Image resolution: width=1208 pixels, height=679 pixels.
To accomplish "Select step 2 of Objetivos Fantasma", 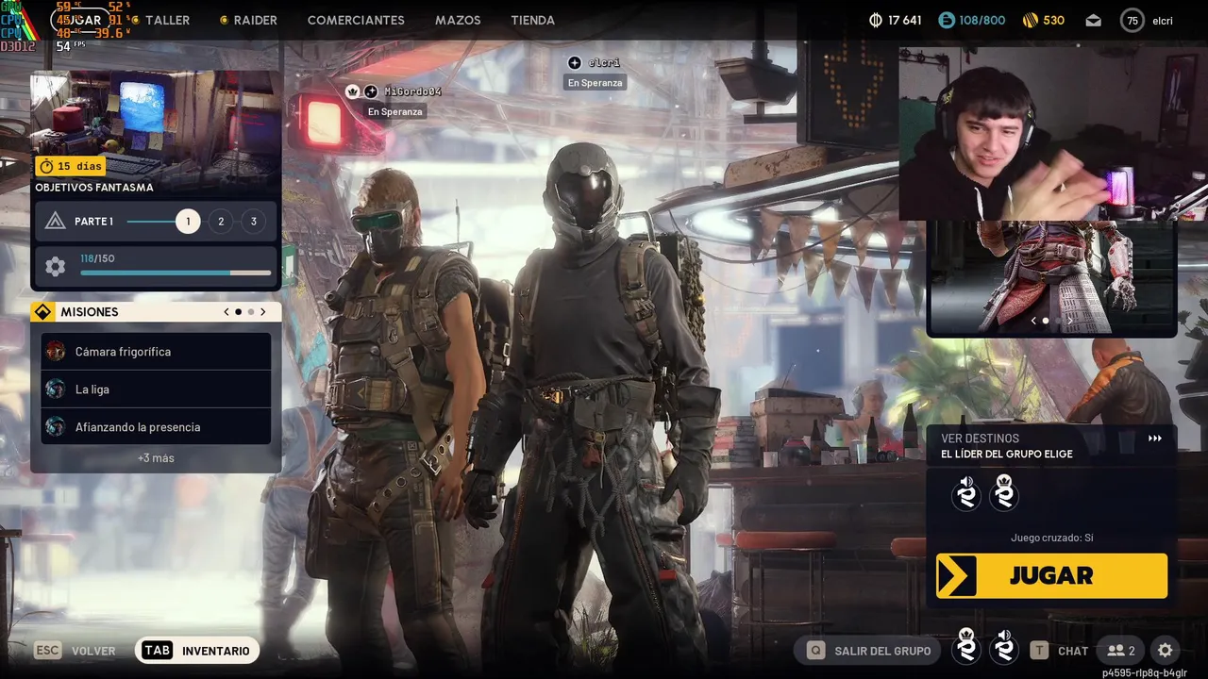I will point(221,222).
